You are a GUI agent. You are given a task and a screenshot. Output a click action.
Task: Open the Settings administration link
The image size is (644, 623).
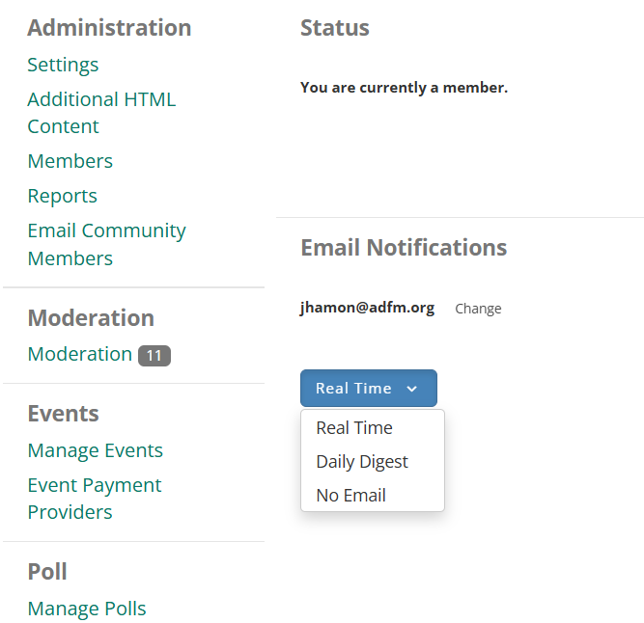coord(63,65)
